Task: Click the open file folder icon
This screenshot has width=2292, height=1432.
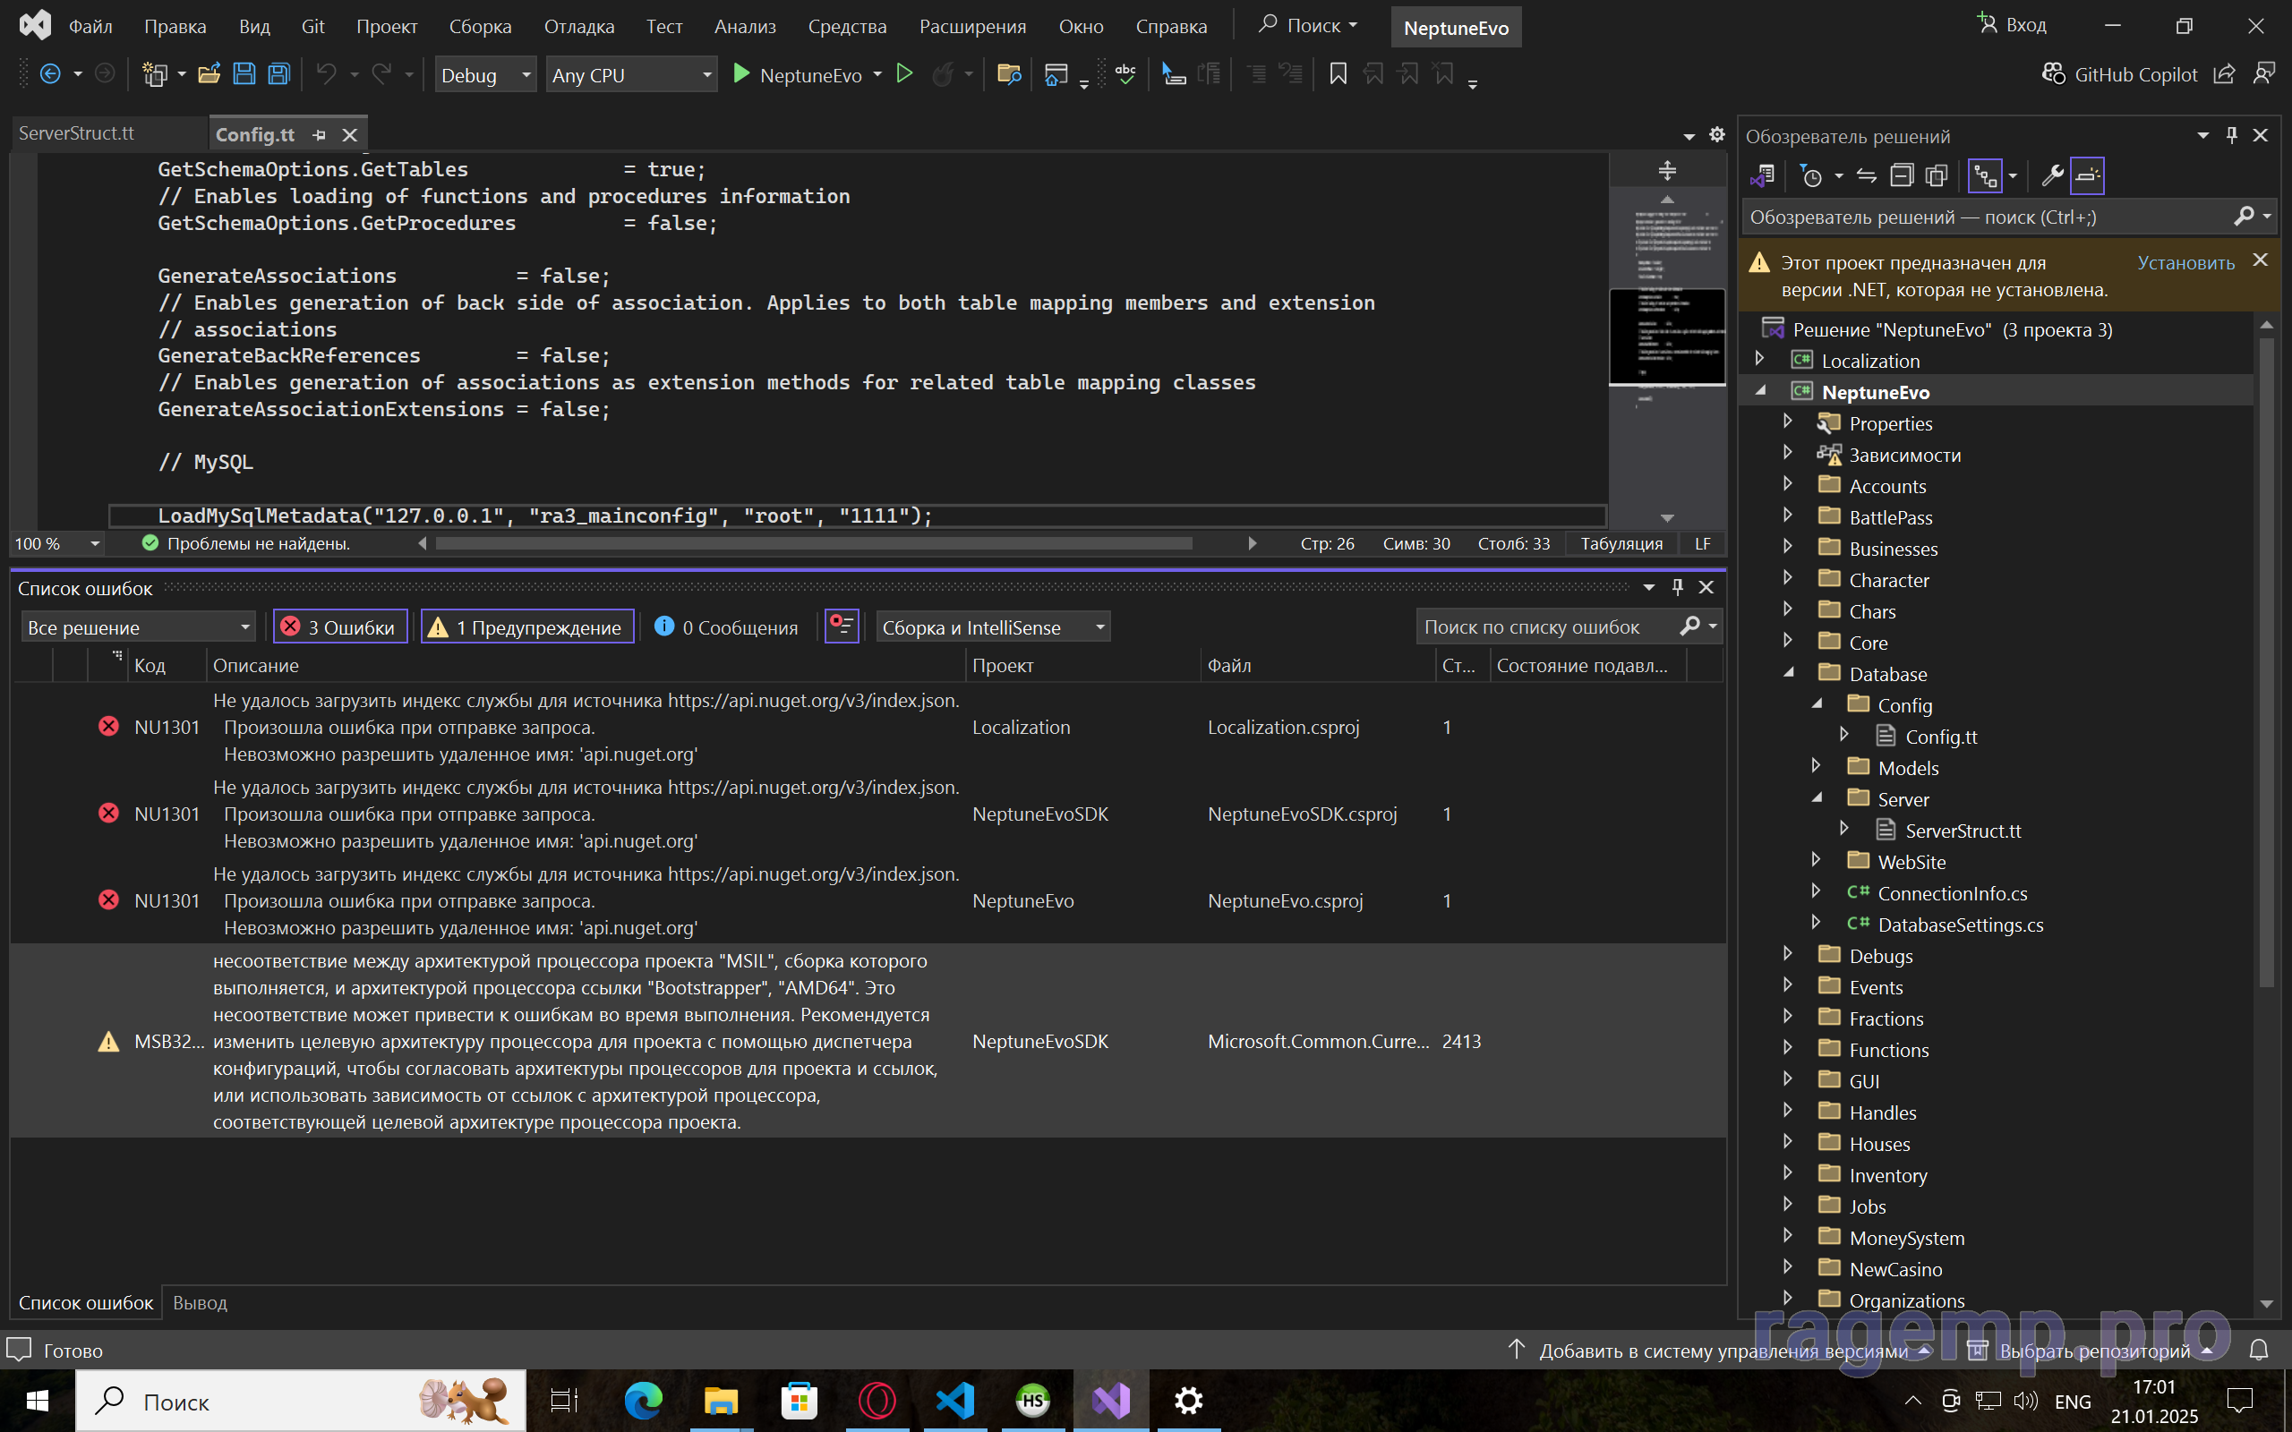Action: tap(210, 74)
